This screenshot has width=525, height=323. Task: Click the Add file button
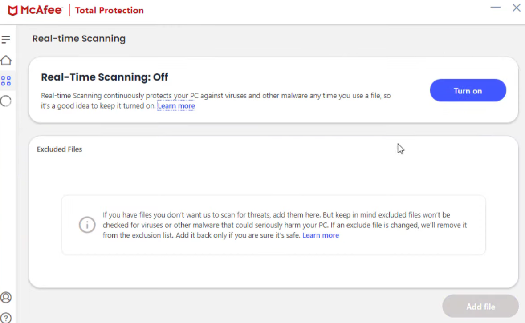pyautogui.click(x=480, y=306)
